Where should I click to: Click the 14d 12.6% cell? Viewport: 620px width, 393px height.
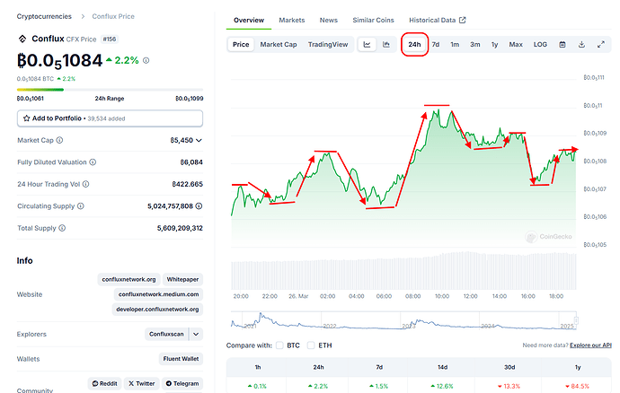(x=442, y=386)
